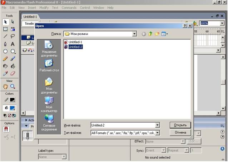Create a new folder in dialog
The image size is (228, 162).
157,34
